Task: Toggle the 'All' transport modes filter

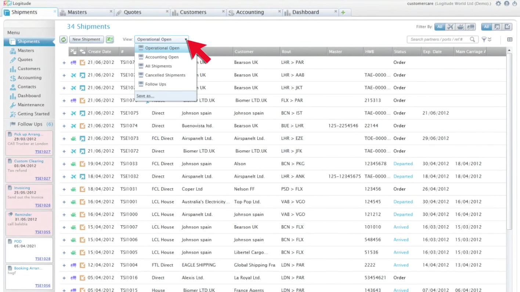Action: coord(440,27)
